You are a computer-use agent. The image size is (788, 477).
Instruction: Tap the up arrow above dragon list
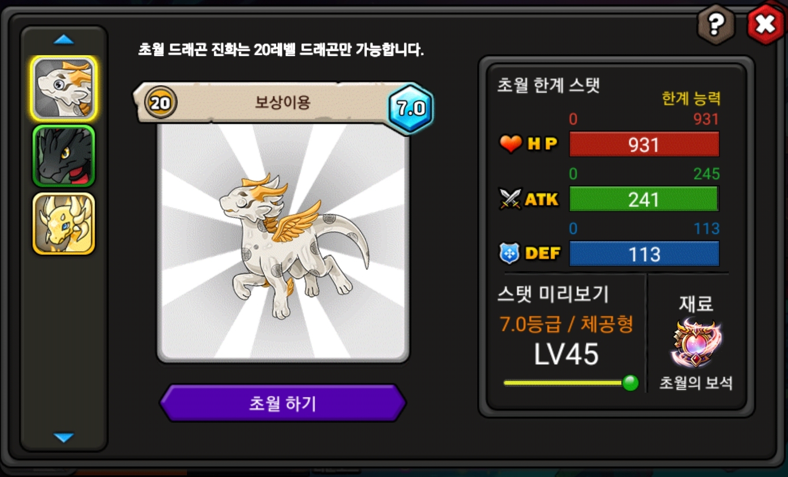(x=64, y=40)
